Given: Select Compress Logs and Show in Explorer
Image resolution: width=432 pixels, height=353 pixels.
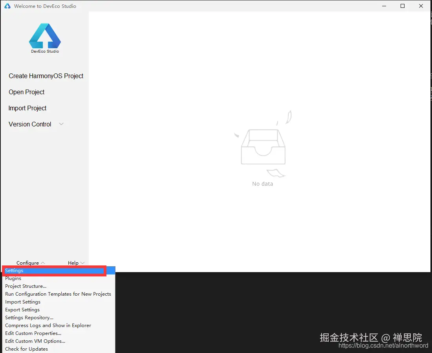Looking at the screenshot, I should point(48,325).
